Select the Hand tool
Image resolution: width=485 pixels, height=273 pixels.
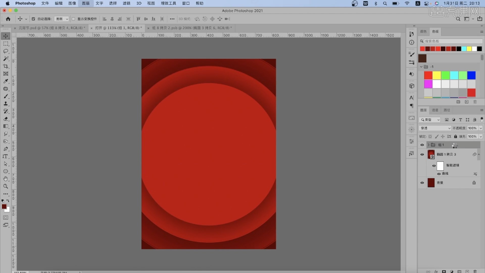coord(6,179)
